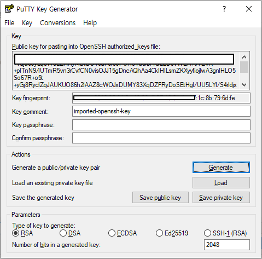Select the ECDSA key type
The image size is (262, 259).
[123, 233]
